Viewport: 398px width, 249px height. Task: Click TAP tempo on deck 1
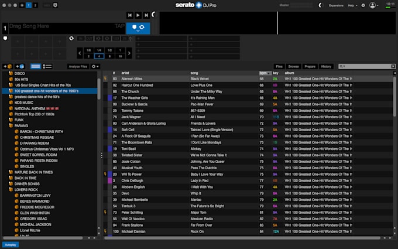(x=119, y=26)
